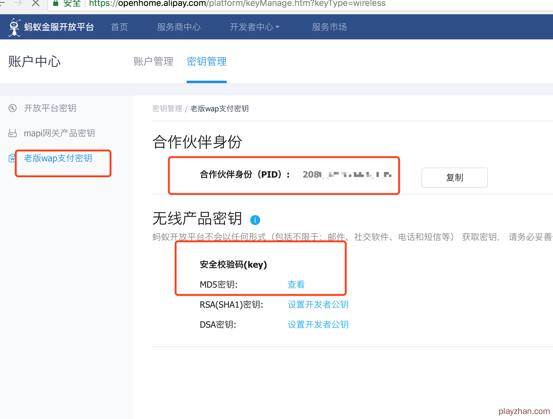Image resolution: width=553 pixels, height=419 pixels.
Task: Click the info icon beside 无线产品密钥
Action: pos(255,220)
